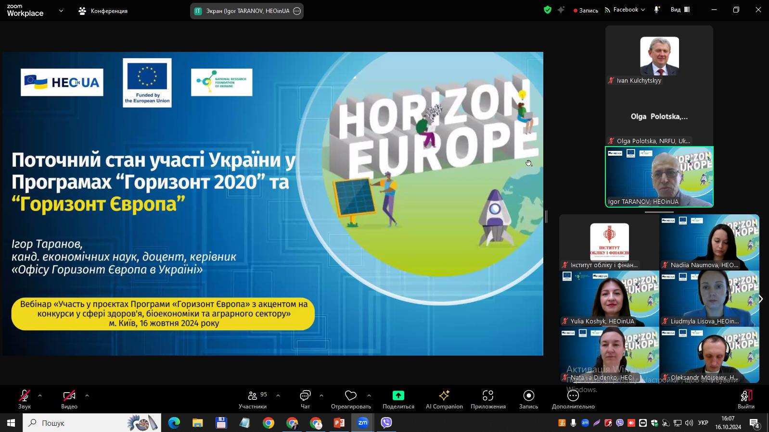The width and height of the screenshot is (769, 432).
Task: Open the clock showing 16:07 16.10.2024
Action: [728, 423]
